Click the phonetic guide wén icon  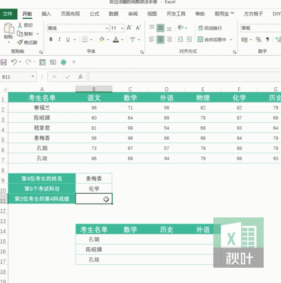pos(132,39)
